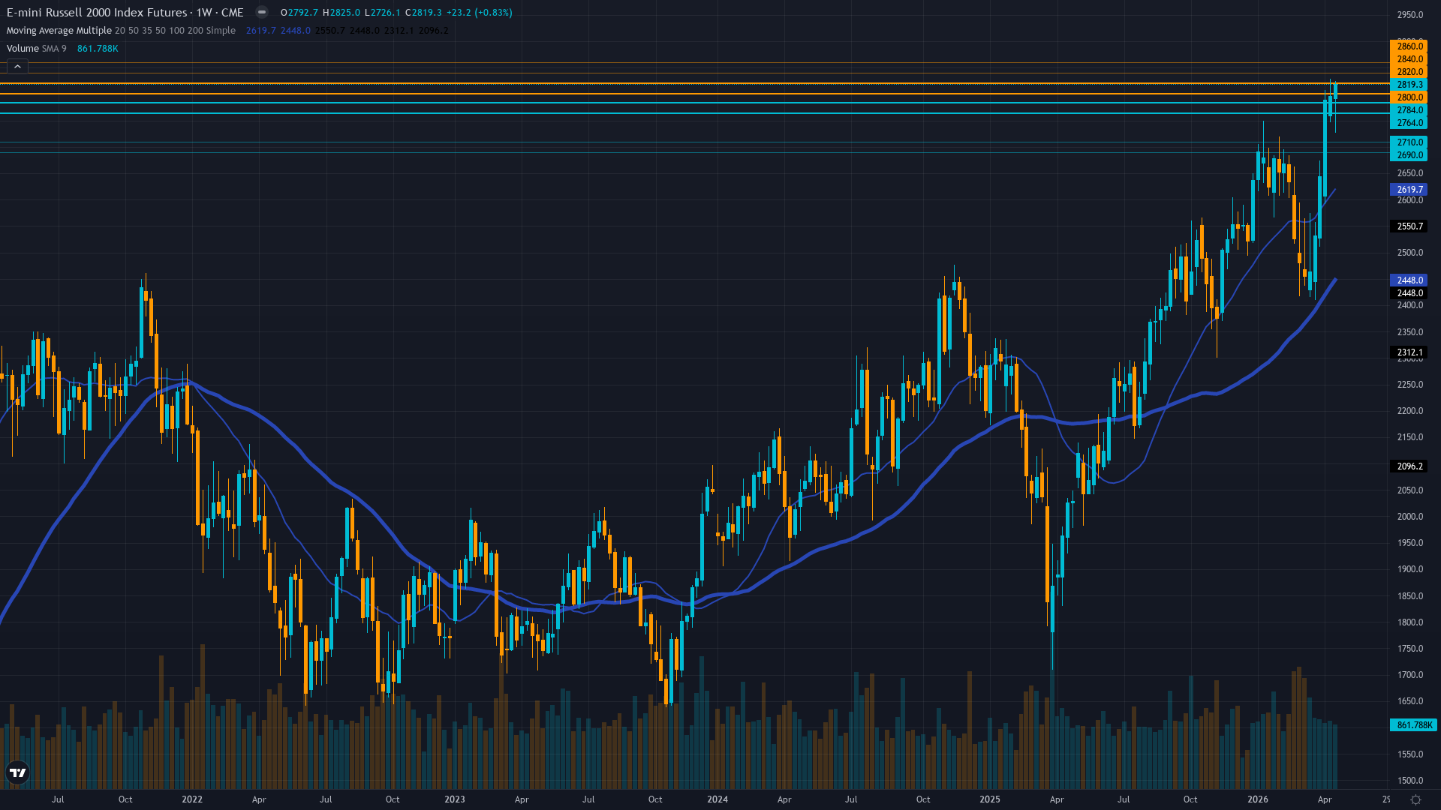The height and width of the screenshot is (810, 1441).
Task: Click the 2025 label on time axis
Action: click(x=990, y=799)
